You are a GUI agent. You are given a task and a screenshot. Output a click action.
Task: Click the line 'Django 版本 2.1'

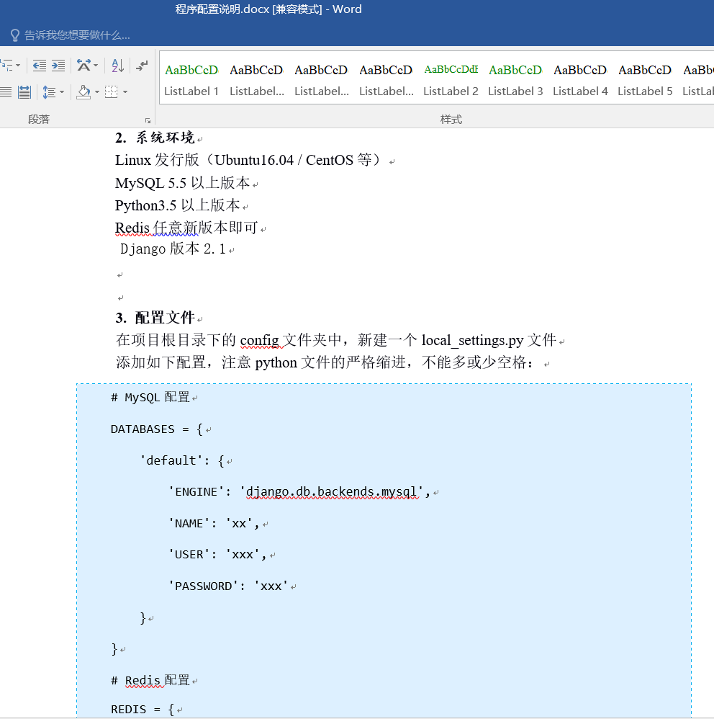[173, 249]
